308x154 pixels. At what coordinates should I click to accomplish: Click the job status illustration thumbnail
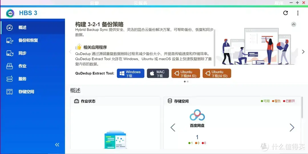tap(115, 140)
